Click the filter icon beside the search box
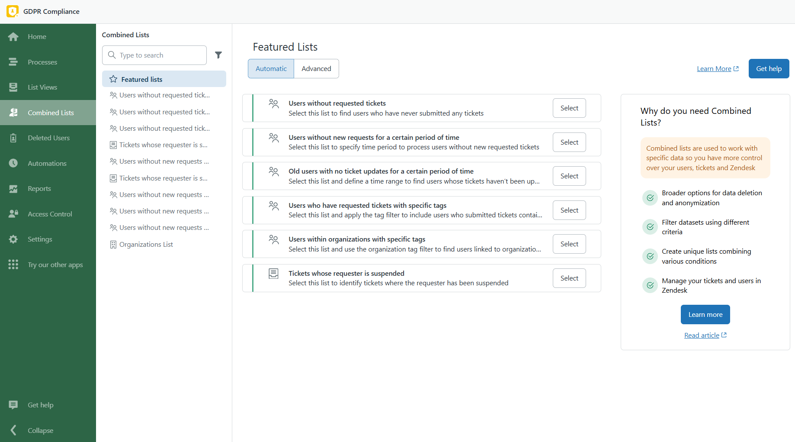Viewport: 795px width, 442px height. click(218, 55)
